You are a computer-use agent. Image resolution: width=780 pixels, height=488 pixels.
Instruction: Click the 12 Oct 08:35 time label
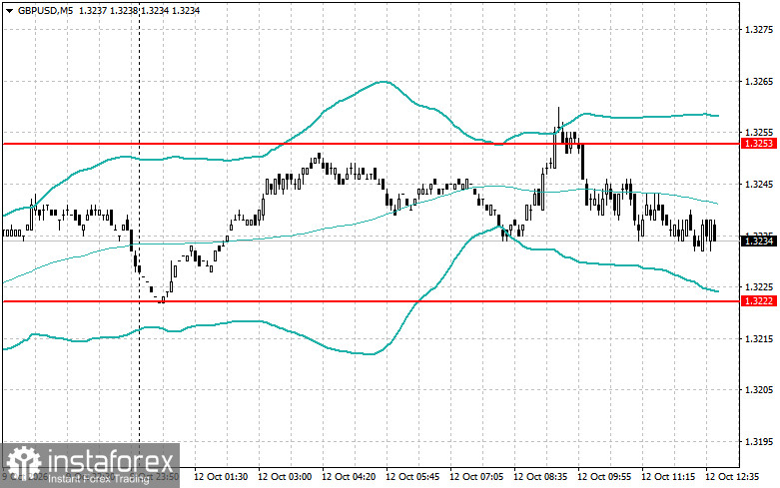pyautogui.click(x=540, y=477)
